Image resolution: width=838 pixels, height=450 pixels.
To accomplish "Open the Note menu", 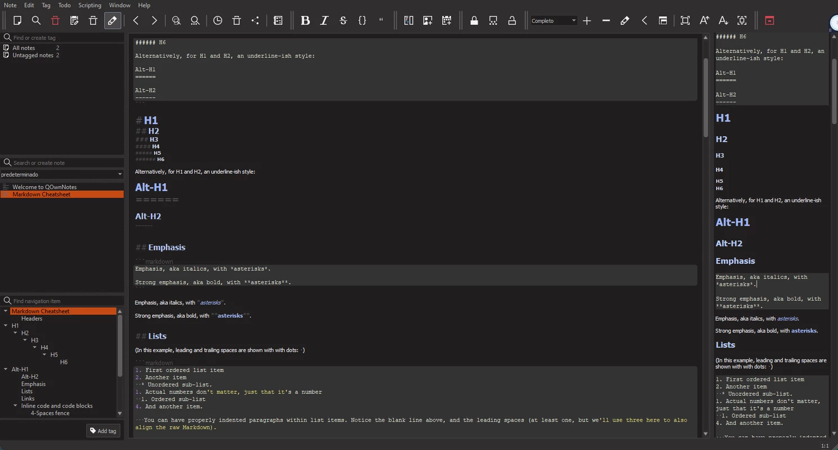I will [10, 5].
